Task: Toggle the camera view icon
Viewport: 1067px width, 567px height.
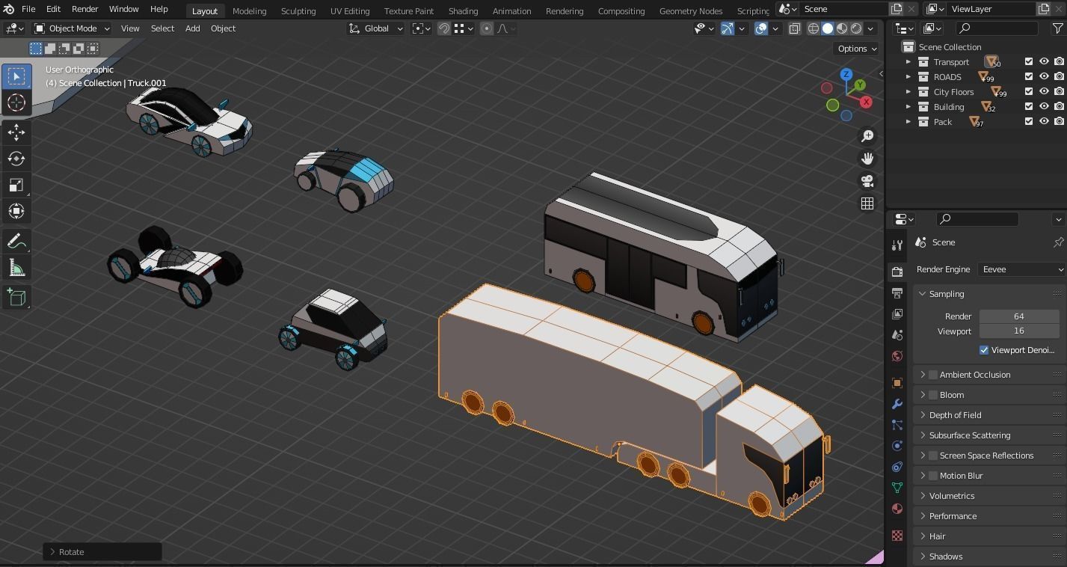Action: pos(867,181)
